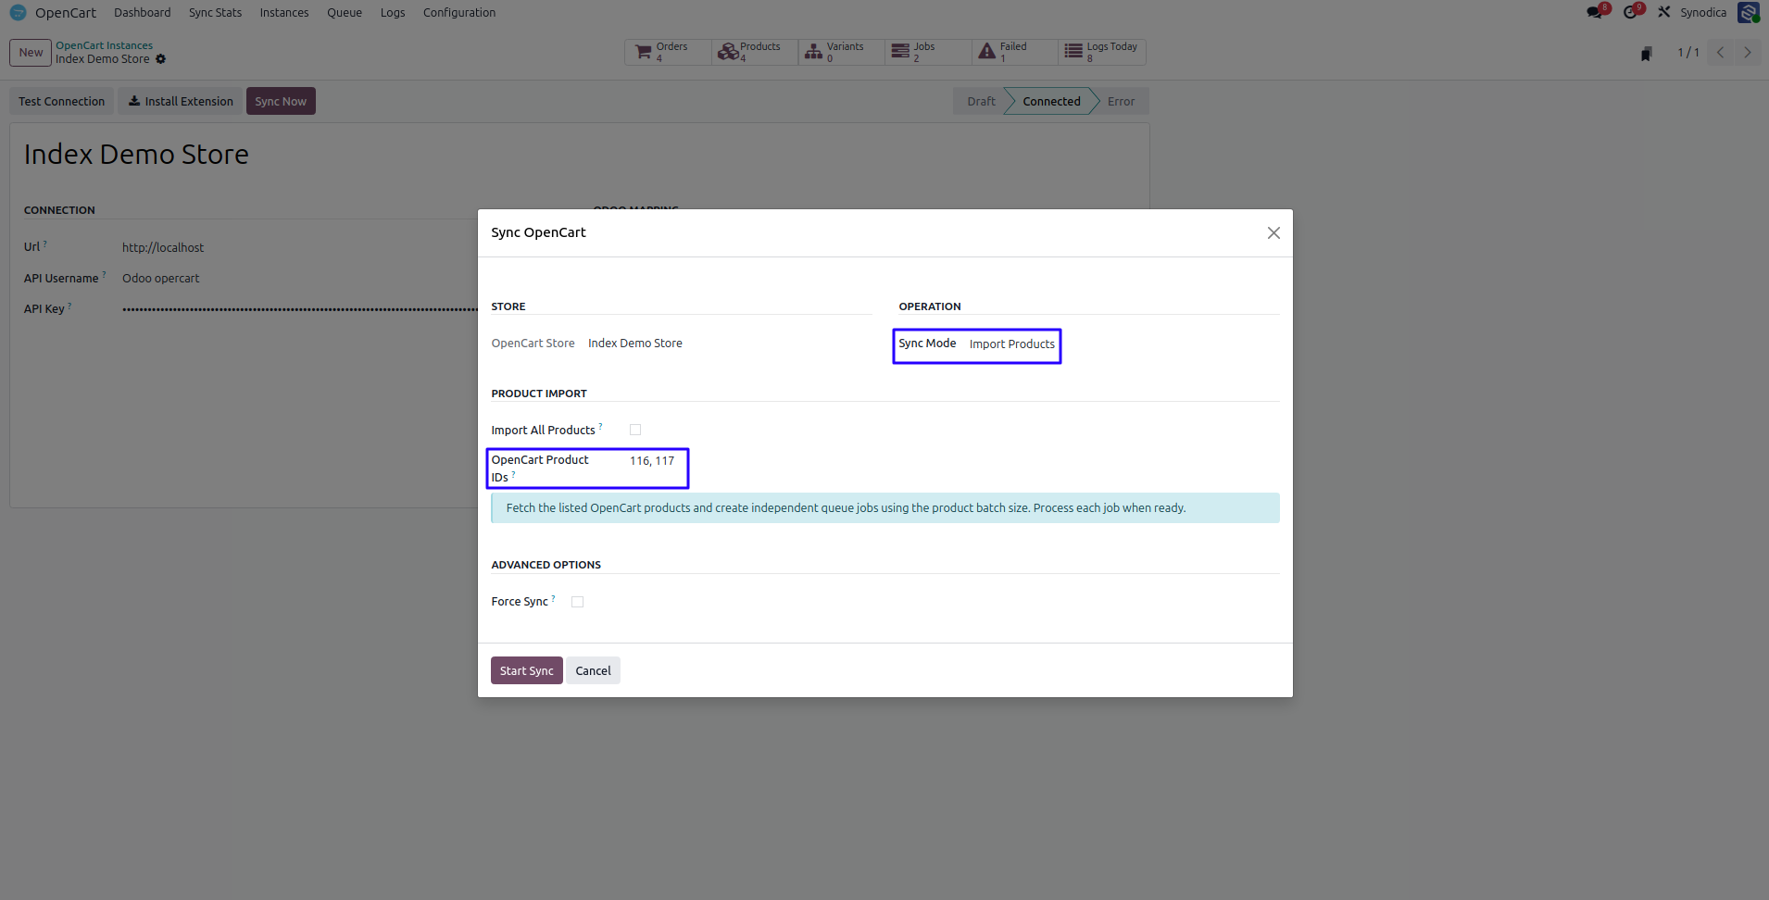
Task: Open the Jobs stat button
Action: pos(928,52)
